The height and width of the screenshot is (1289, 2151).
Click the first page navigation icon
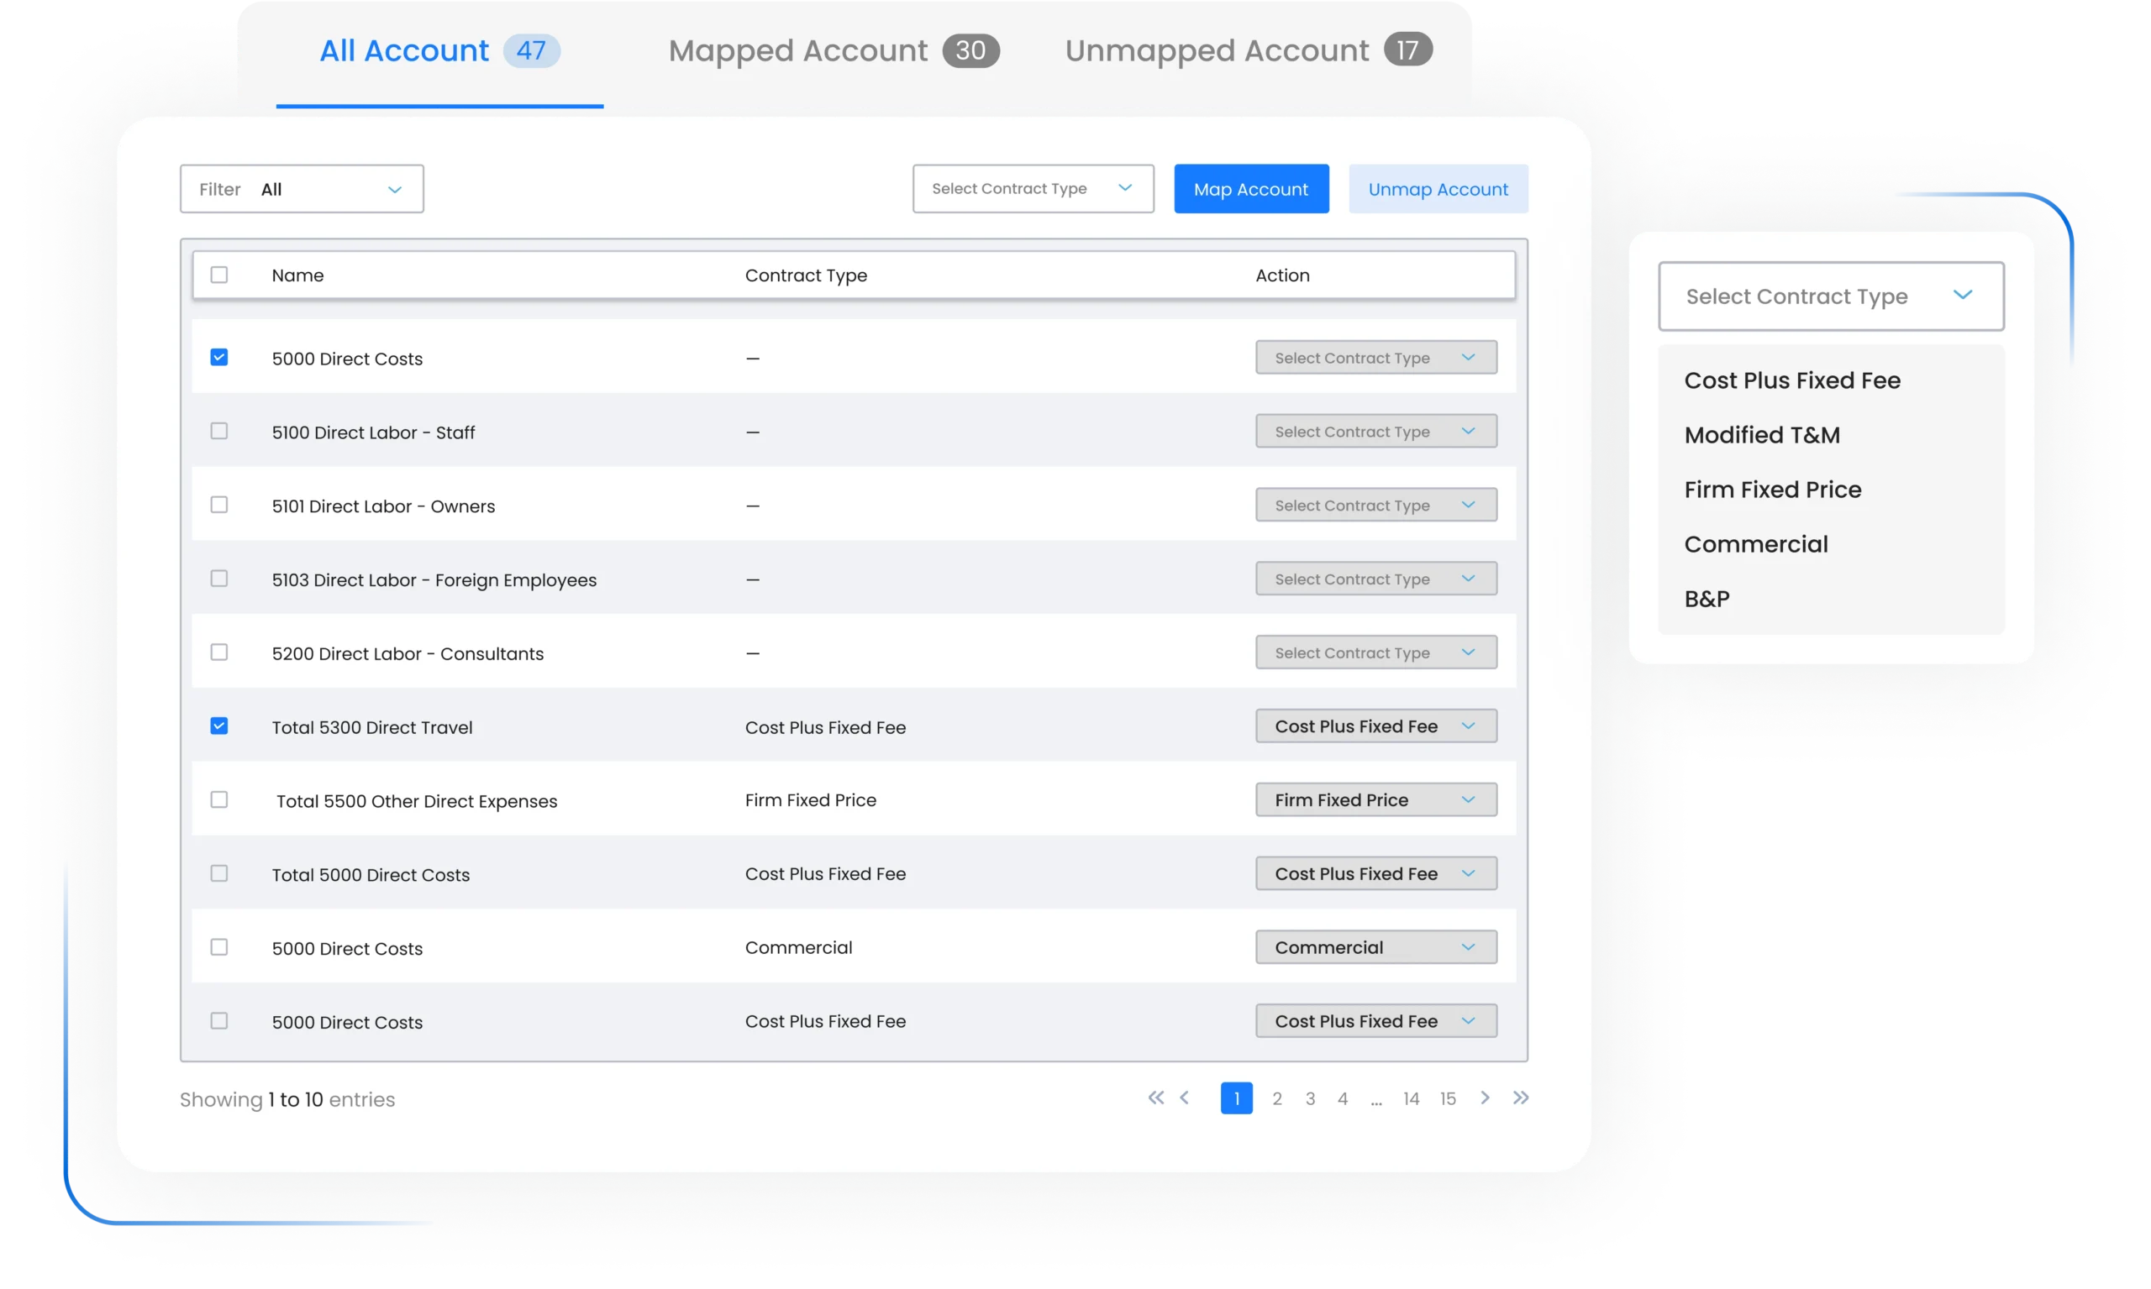point(1156,1098)
